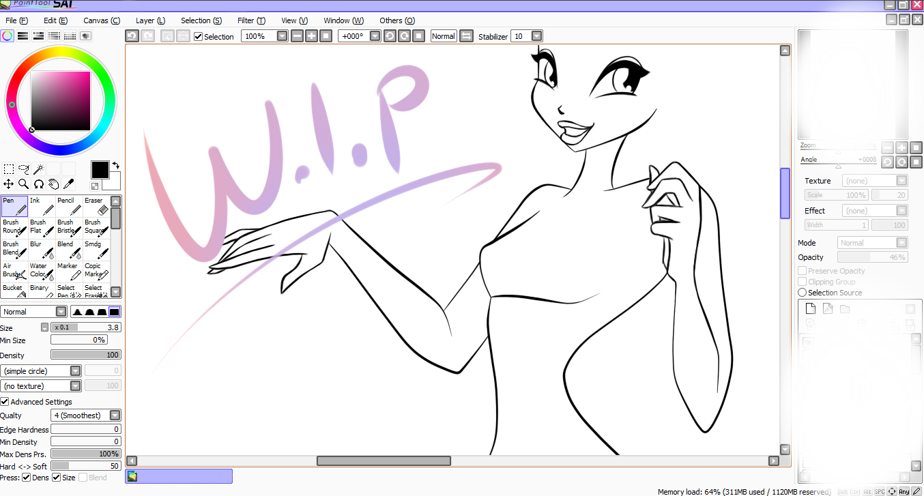
Task: Select the flat square brush edge shape
Action: click(x=115, y=312)
